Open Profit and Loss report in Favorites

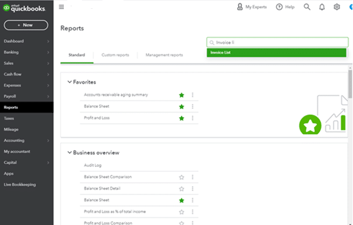tap(97, 118)
